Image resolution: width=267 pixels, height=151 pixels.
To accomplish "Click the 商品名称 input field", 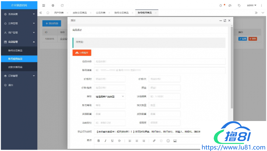I will pos(160,61).
